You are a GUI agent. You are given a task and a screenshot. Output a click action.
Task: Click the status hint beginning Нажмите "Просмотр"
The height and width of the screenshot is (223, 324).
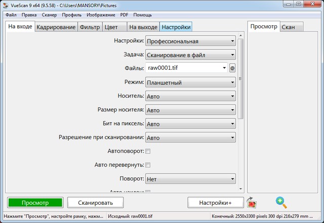click(54, 216)
